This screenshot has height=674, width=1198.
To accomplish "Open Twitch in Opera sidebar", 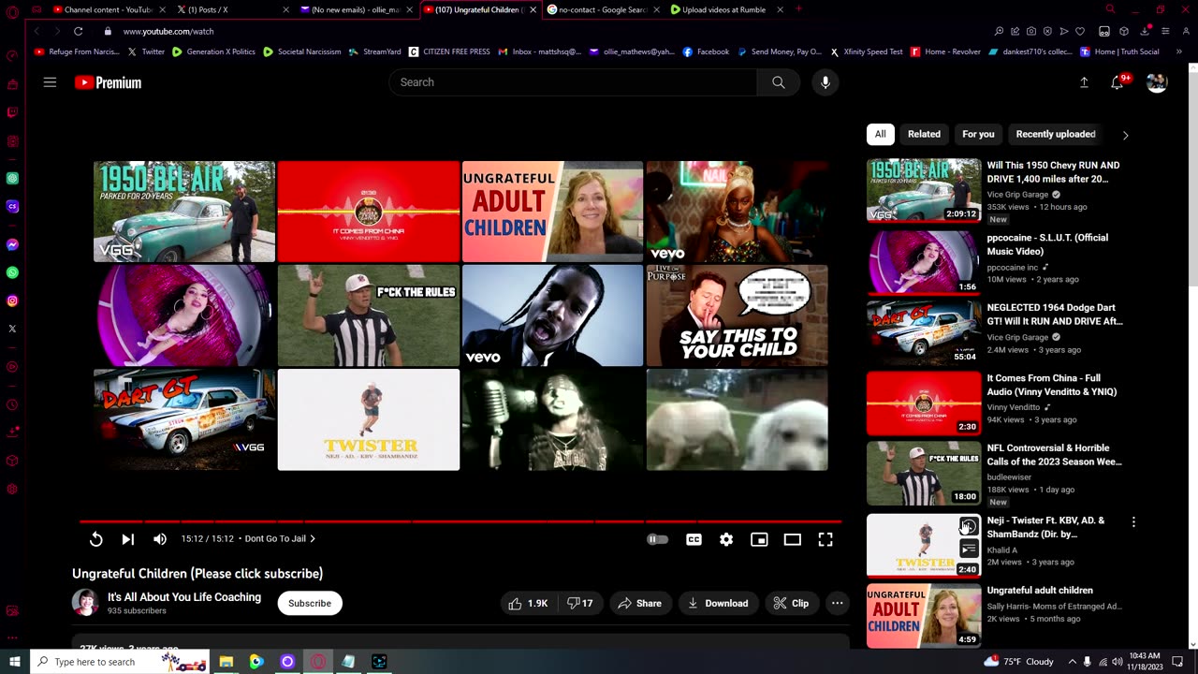I will pos(12,112).
